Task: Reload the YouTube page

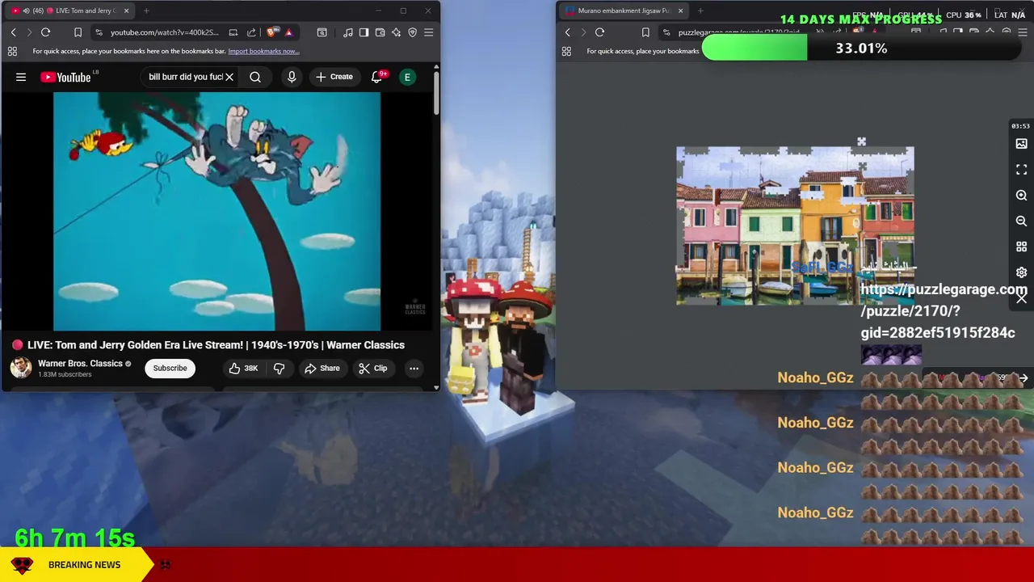Action: (x=45, y=32)
